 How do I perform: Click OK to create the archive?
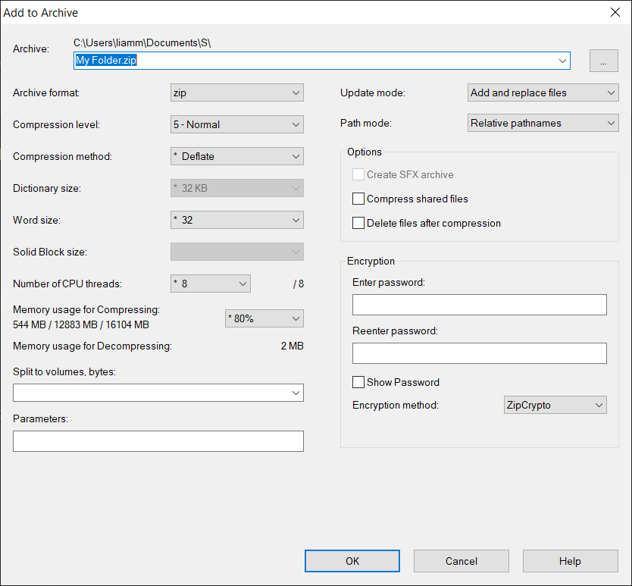pos(352,561)
